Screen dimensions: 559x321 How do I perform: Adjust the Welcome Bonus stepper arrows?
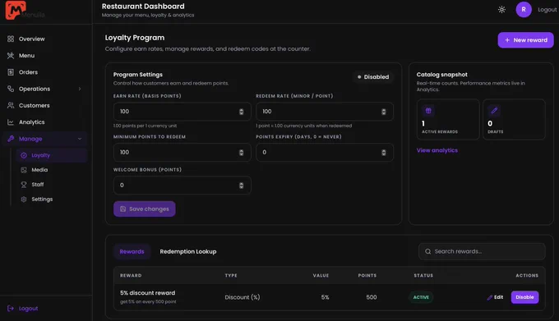point(242,186)
